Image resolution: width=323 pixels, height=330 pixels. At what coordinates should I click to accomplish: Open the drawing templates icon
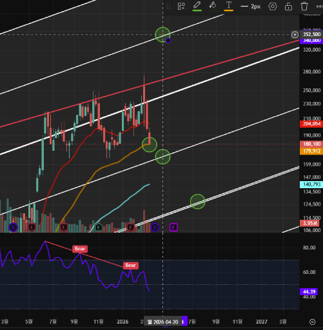tap(181, 6)
